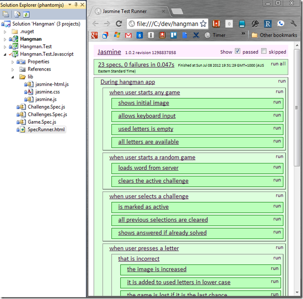This screenshot has height=299, width=303.
Task: Expand the .nuget folder
Action: 5,32
